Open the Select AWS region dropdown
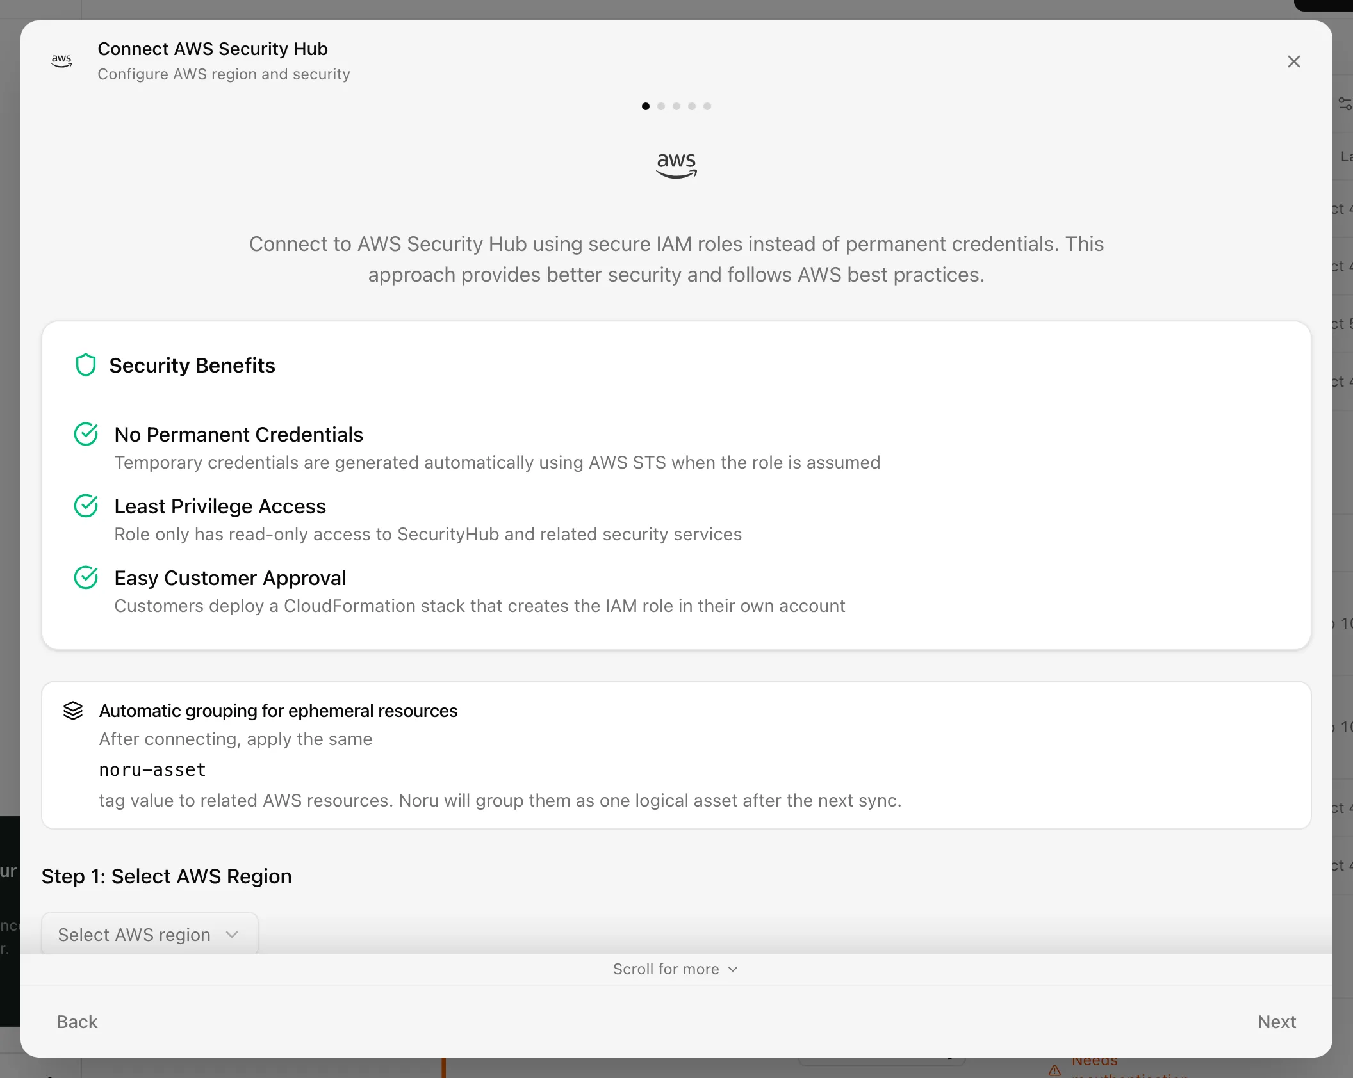 point(150,934)
